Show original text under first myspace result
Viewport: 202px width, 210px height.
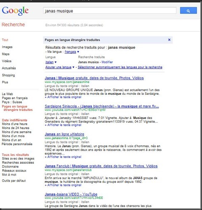click(63, 97)
